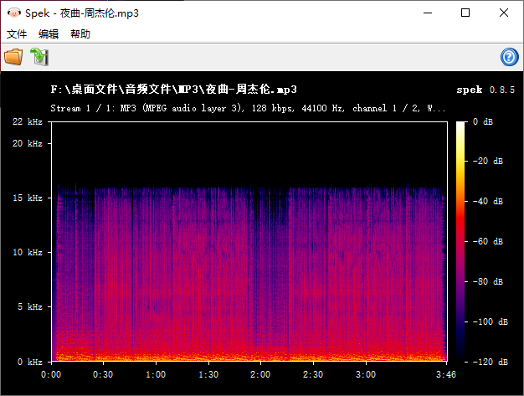
Task: Click the 20 kHz frequency label
Action: 28,143
